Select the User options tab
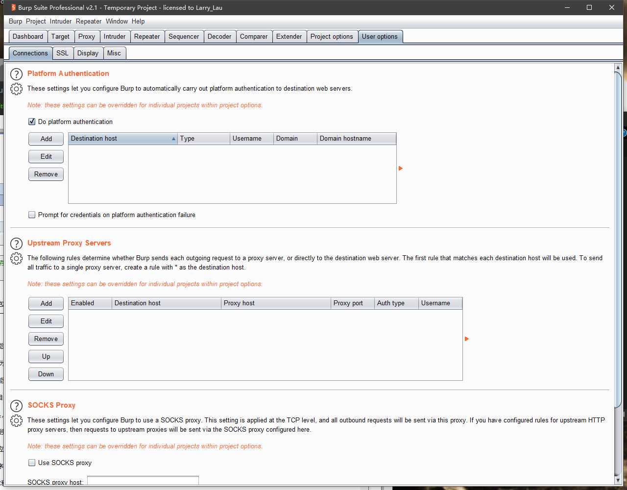Screen dimensions: 627x490 click(x=380, y=37)
